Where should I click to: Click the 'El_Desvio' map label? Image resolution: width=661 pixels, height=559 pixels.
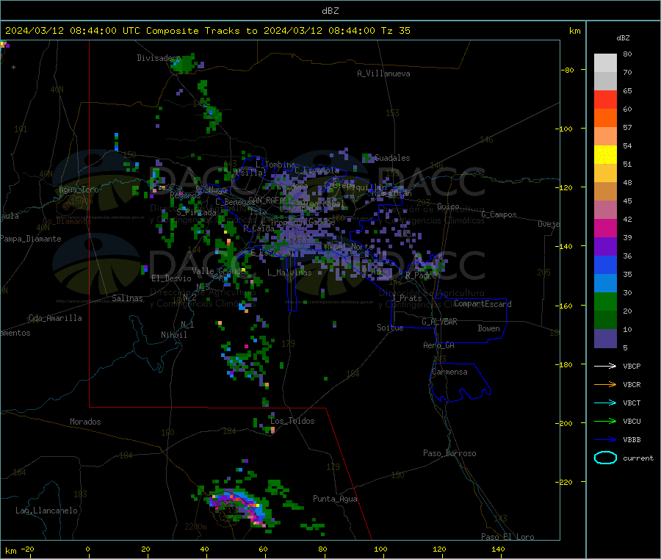pyautogui.click(x=171, y=278)
